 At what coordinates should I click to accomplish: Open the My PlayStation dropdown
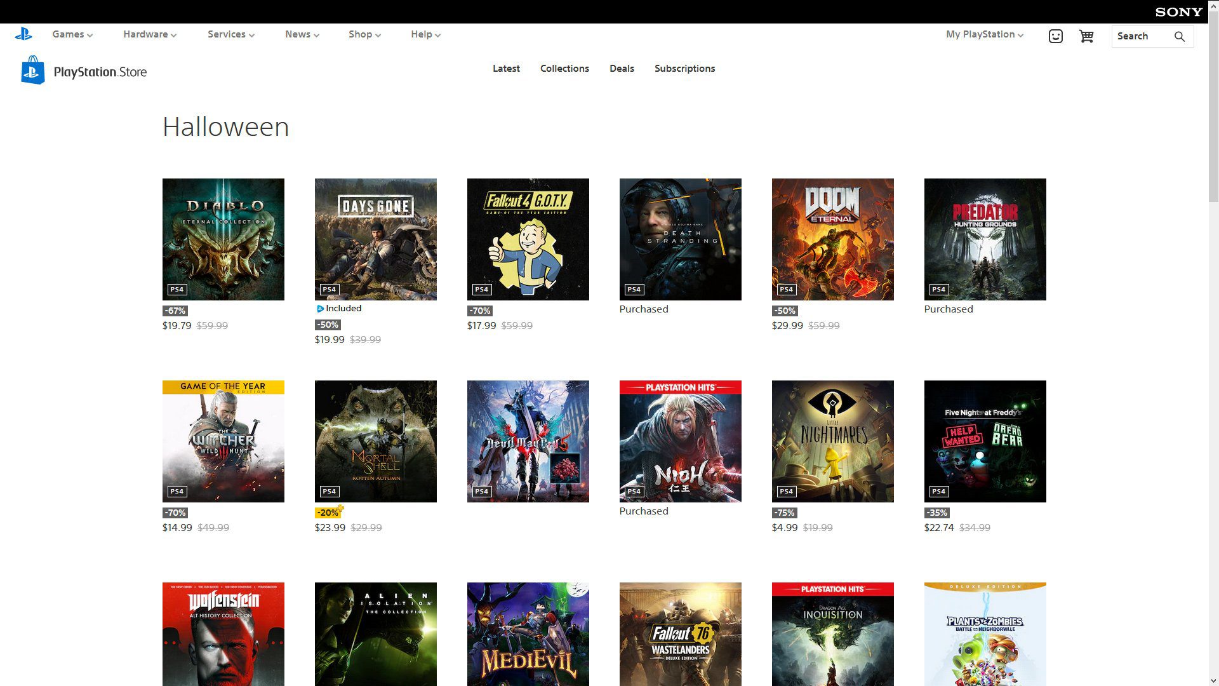point(985,34)
